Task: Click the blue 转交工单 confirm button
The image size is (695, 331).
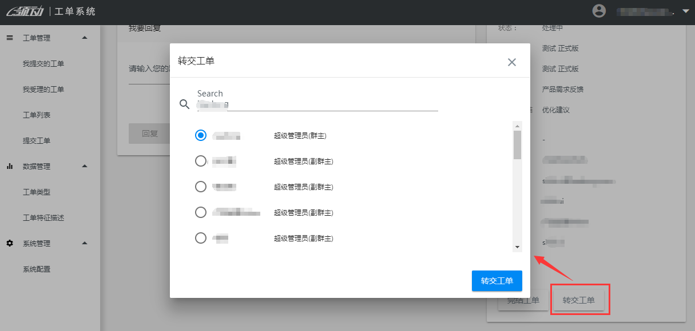Action: [497, 281]
